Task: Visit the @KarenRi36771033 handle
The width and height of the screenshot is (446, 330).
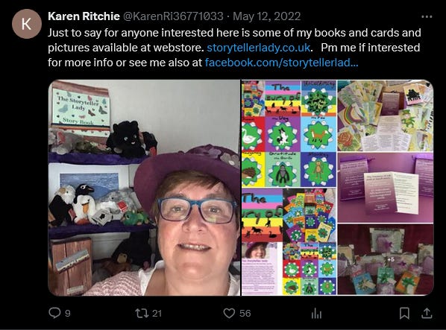Action: click(173, 16)
